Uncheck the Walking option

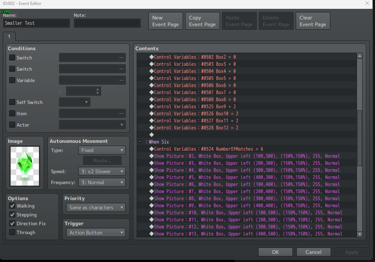coord(12,206)
